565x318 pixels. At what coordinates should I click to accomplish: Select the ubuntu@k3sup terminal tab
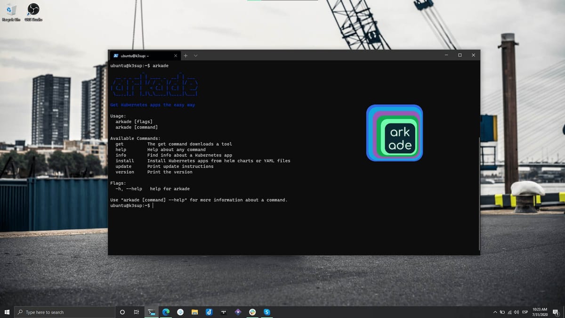[x=145, y=56]
